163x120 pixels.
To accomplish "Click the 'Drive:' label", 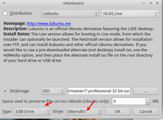I will (x=58, y=112).
